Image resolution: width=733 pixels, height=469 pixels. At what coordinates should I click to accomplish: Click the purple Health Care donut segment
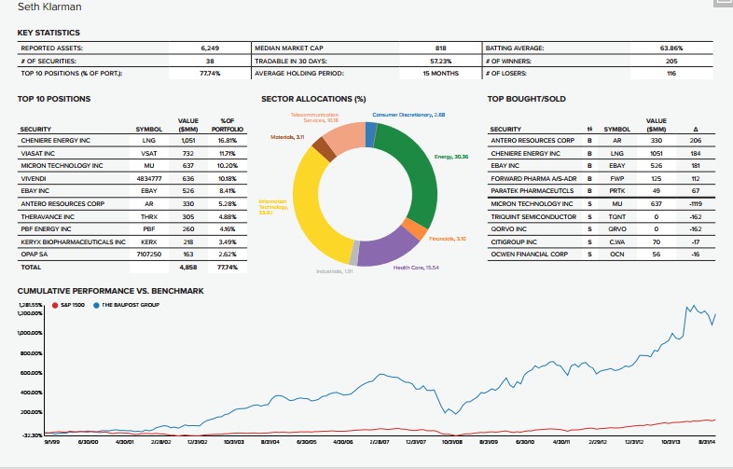tap(387, 249)
